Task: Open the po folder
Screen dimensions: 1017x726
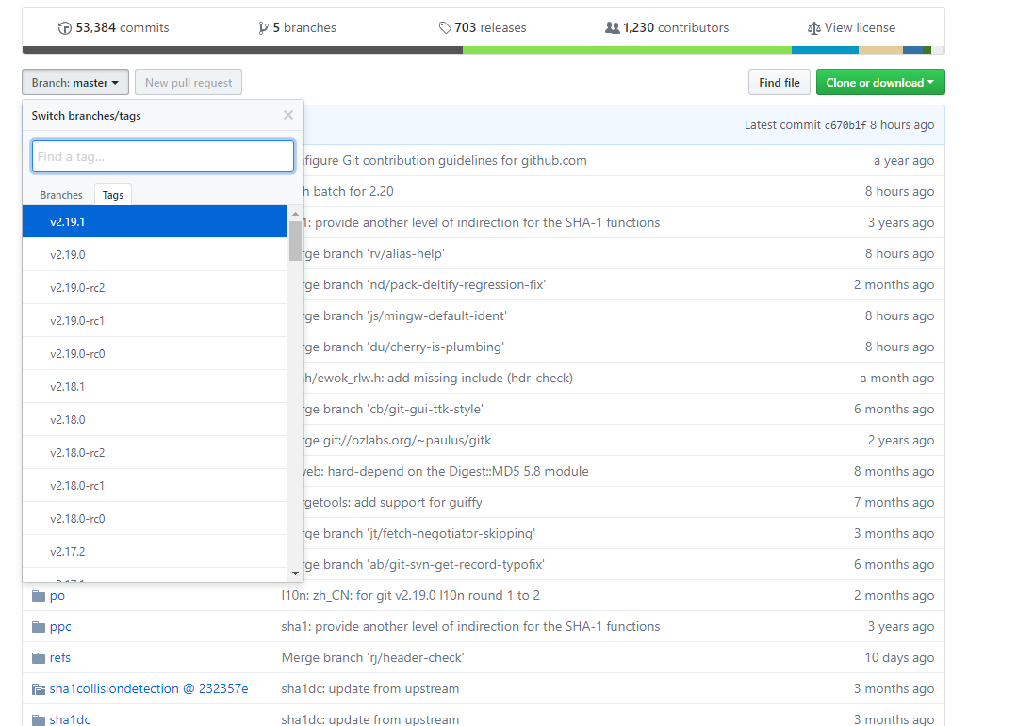Action: point(57,596)
